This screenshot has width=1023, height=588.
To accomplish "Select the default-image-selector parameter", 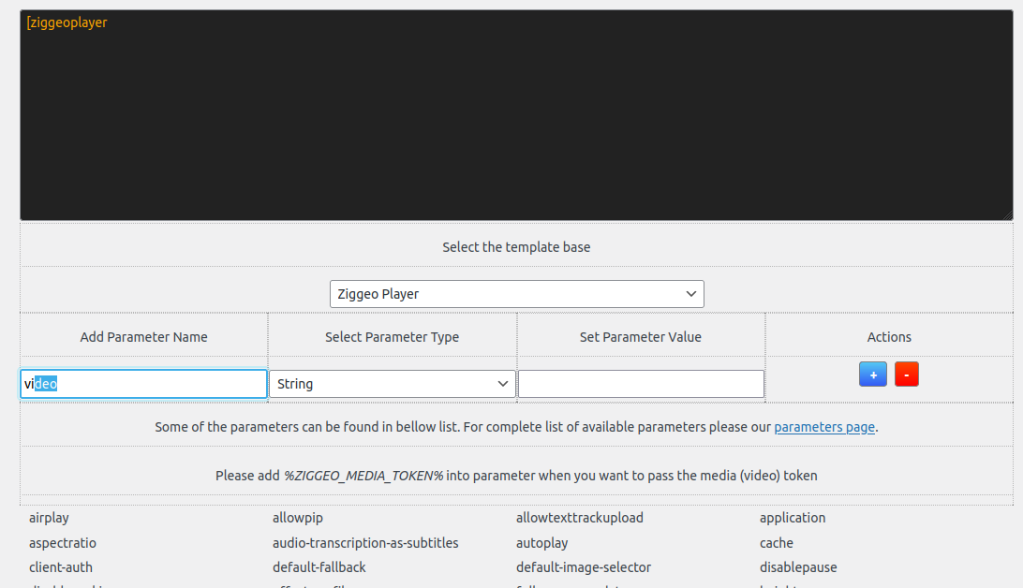I will pos(584,567).
